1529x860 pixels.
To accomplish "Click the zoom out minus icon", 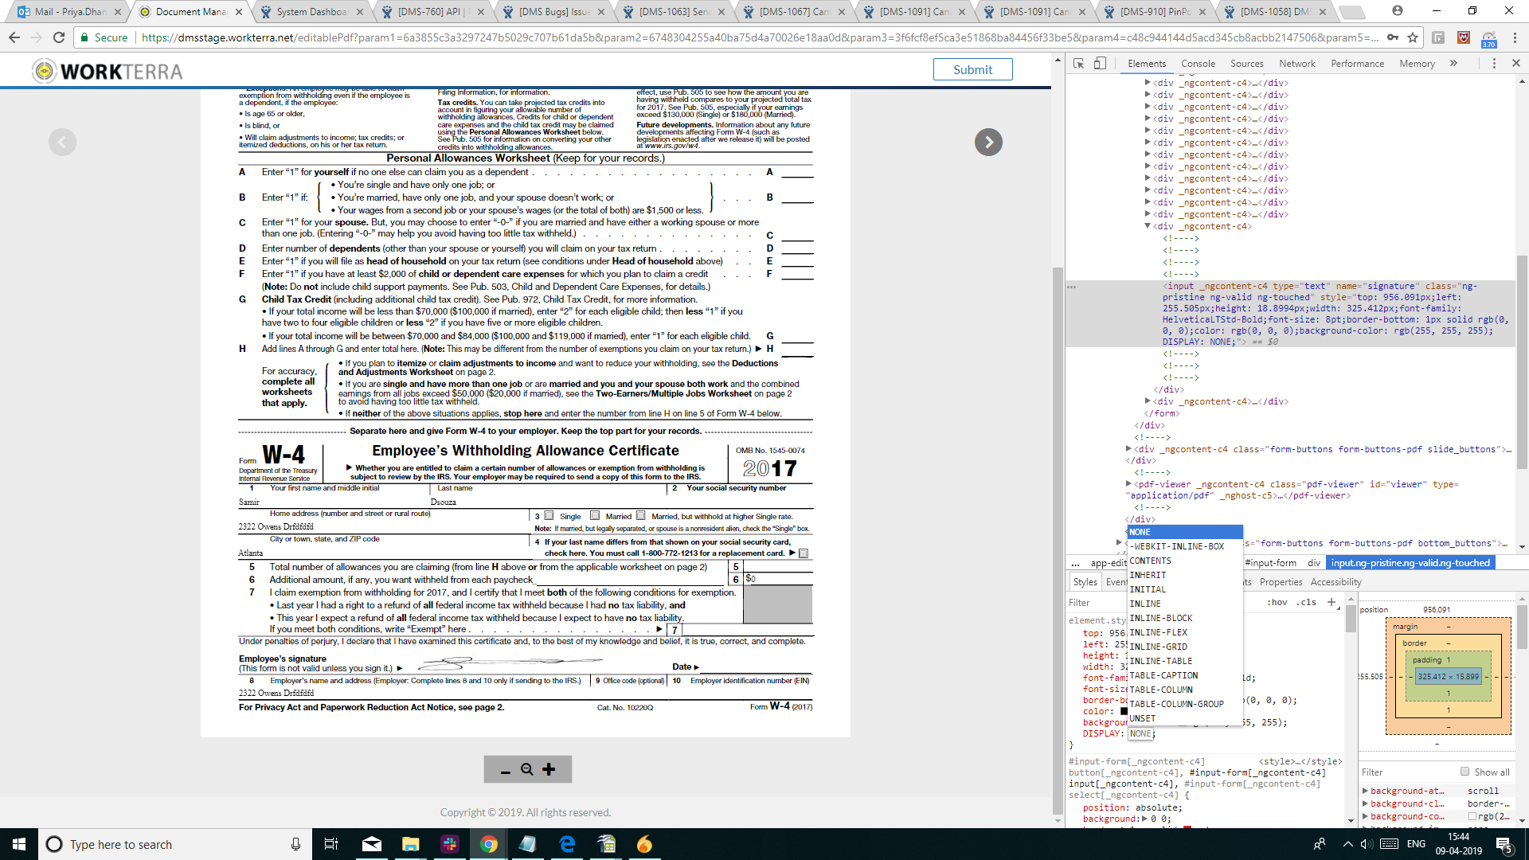I will coord(505,771).
